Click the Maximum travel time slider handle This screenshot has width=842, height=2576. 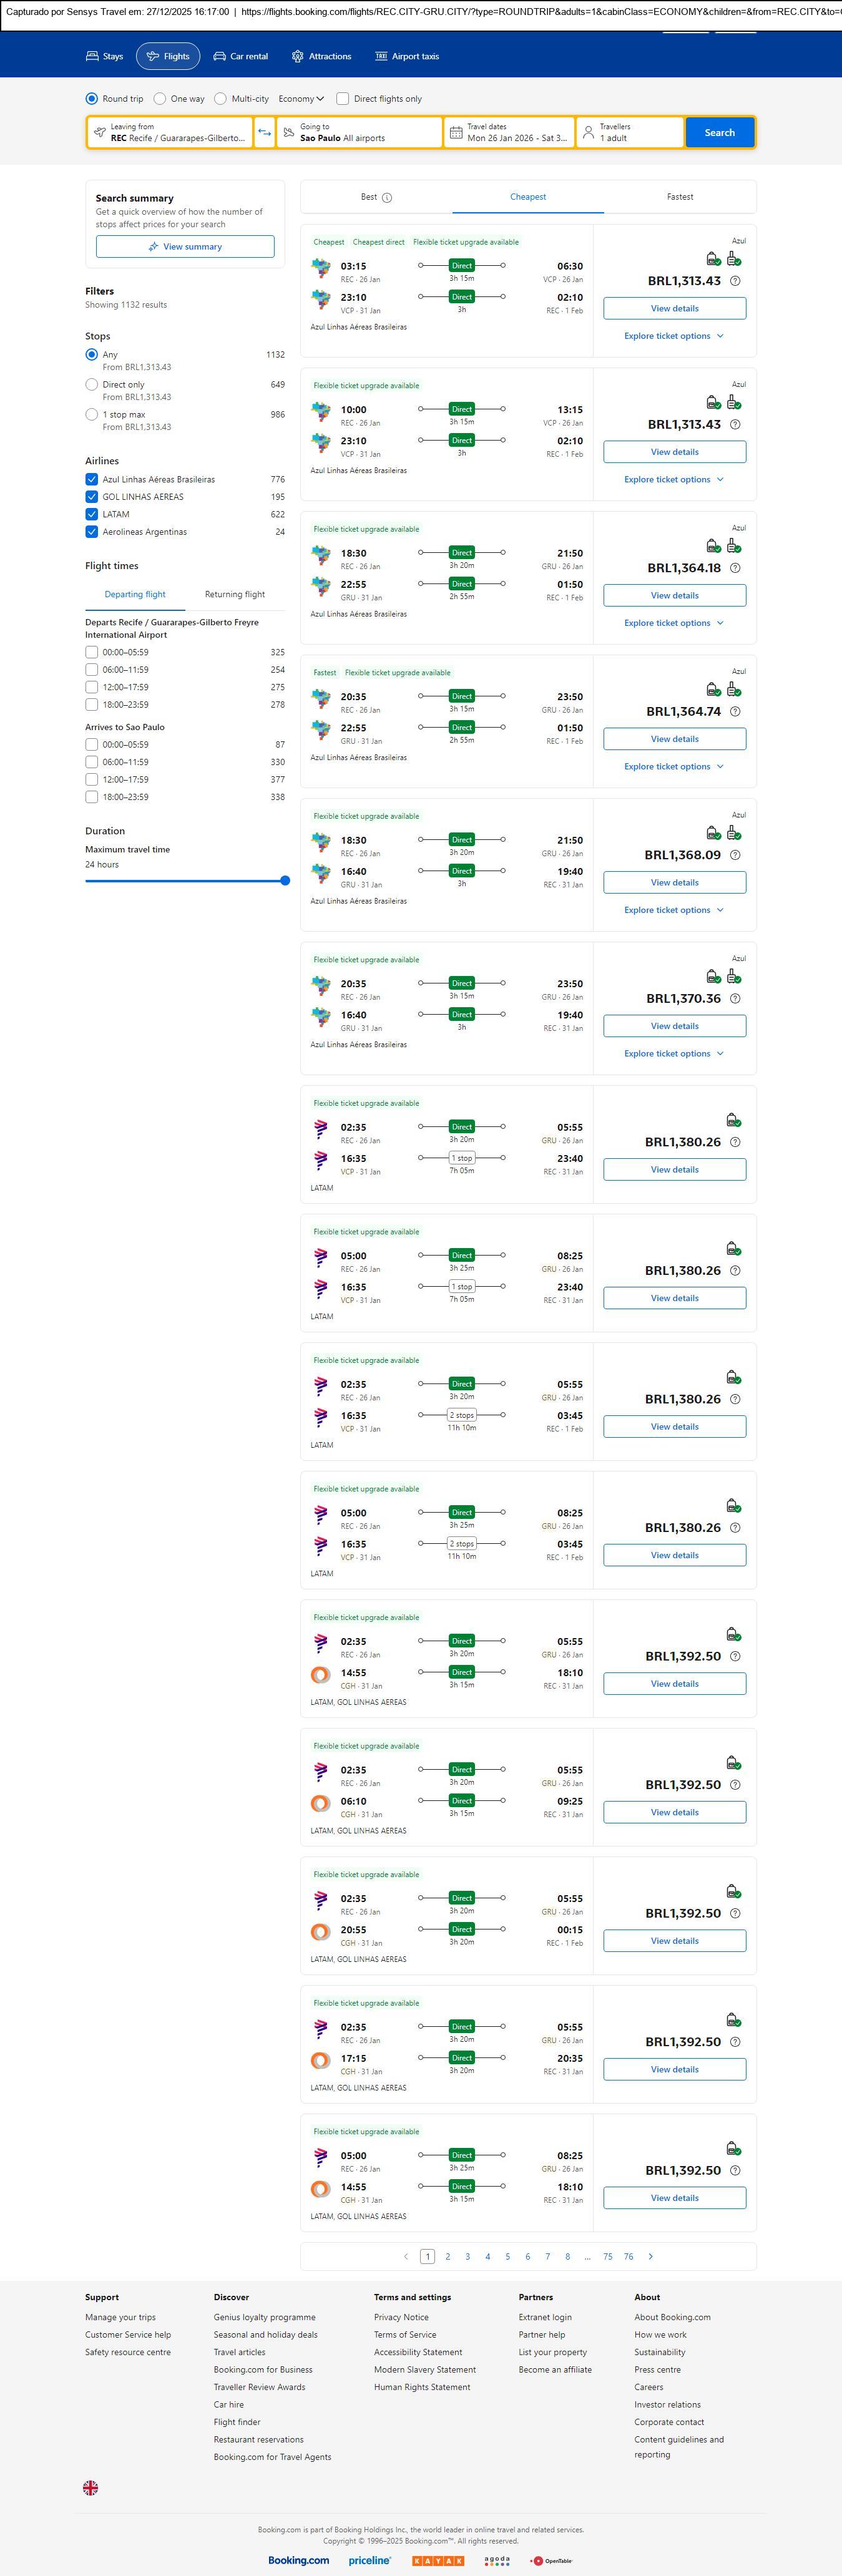[x=285, y=881]
